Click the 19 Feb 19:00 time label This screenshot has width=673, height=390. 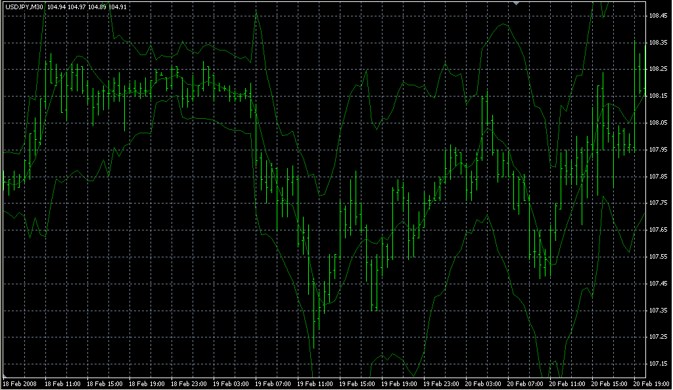(399, 384)
